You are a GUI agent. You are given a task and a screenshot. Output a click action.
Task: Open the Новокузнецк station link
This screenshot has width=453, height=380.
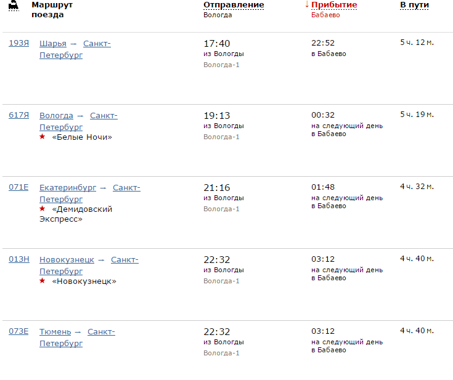point(67,260)
